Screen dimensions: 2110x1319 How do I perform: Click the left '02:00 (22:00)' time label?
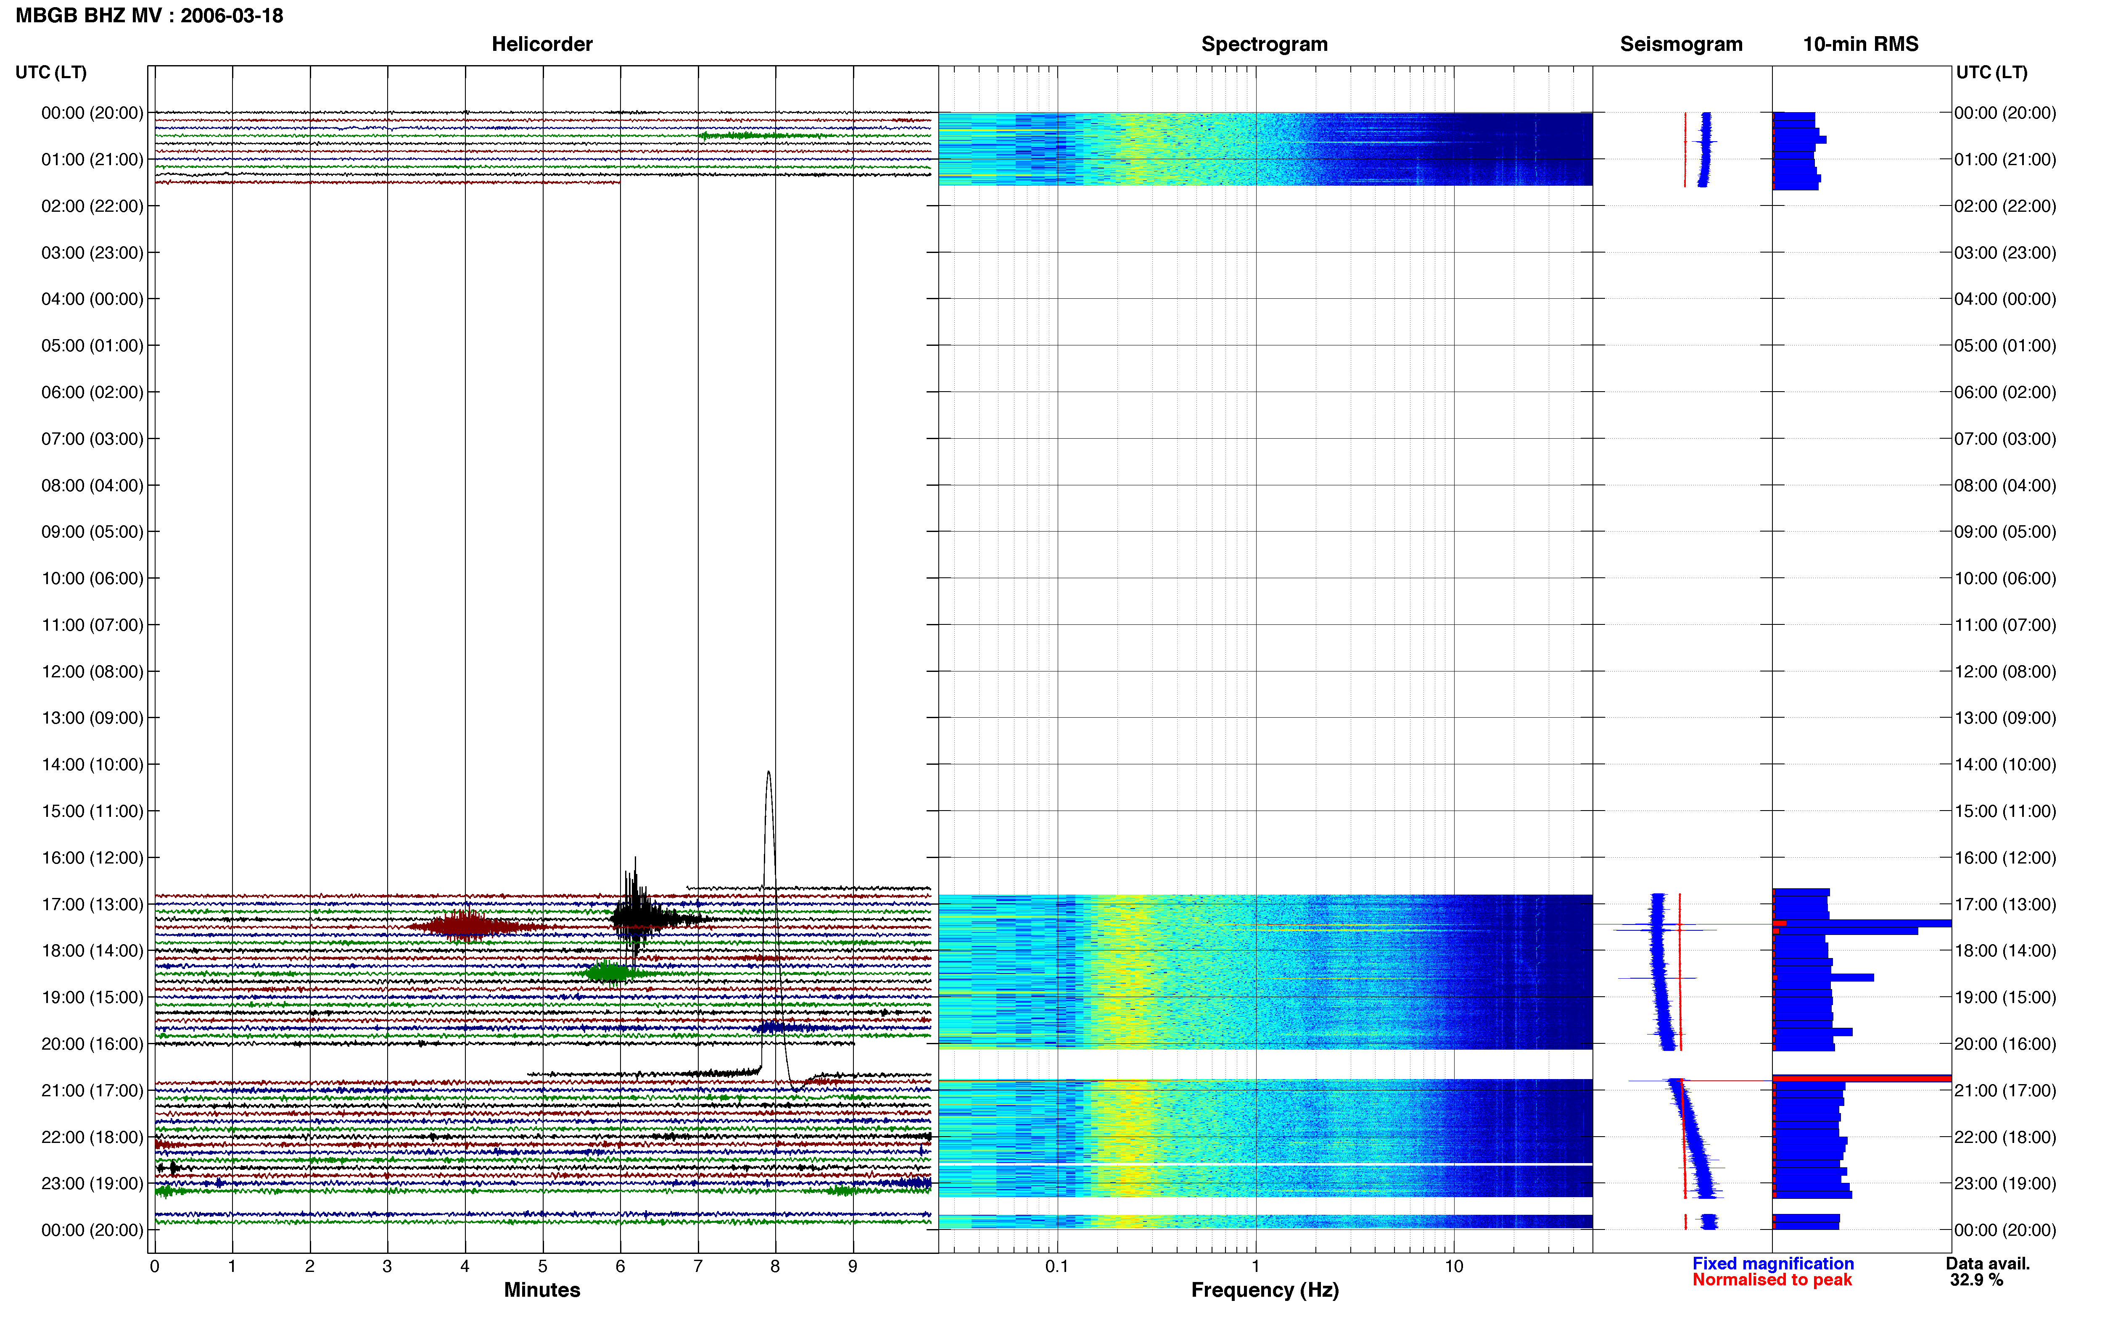click(x=92, y=206)
